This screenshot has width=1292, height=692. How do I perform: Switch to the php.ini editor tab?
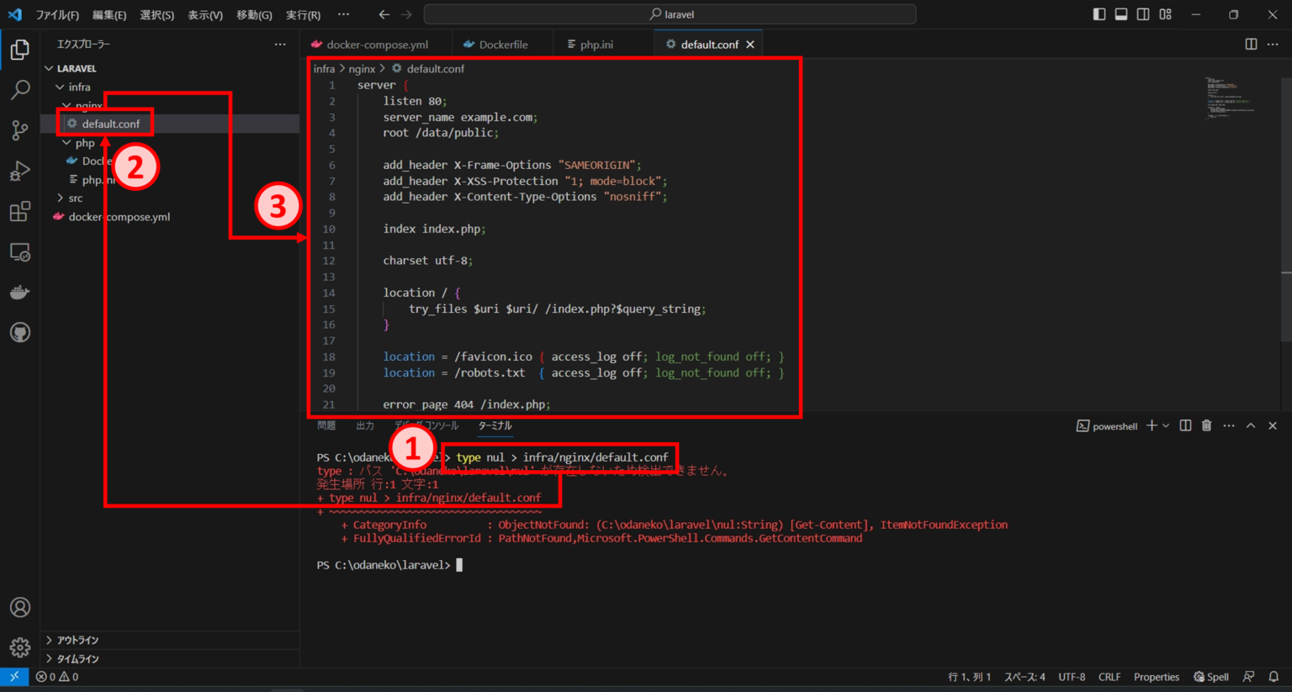(598, 43)
